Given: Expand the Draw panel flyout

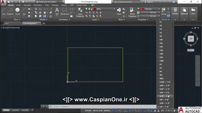Looking at the screenshot, I should [17, 19].
